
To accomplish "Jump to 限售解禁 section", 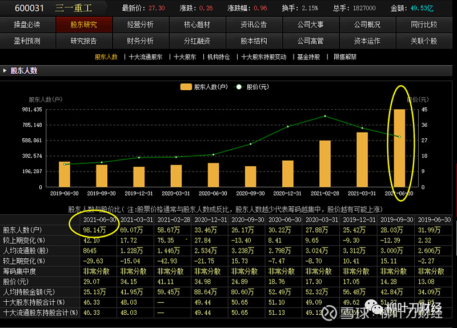I will click(x=345, y=57).
